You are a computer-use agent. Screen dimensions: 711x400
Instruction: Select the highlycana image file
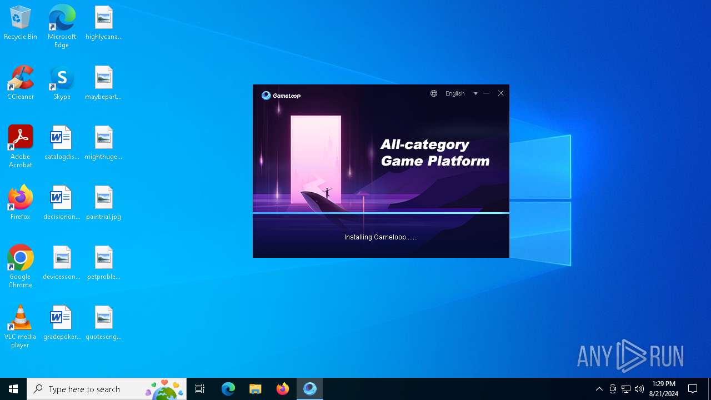(104, 23)
